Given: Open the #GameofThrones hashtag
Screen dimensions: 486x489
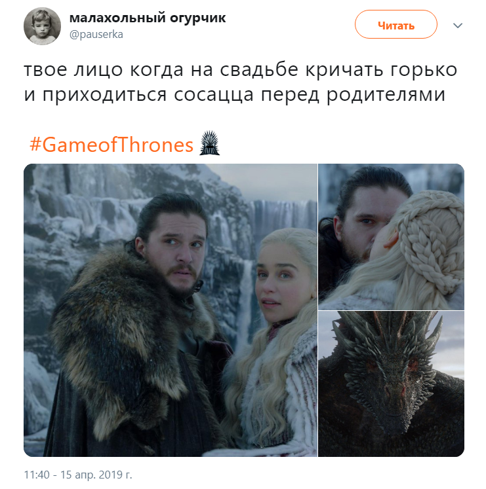Looking at the screenshot, I should (x=111, y=145).
